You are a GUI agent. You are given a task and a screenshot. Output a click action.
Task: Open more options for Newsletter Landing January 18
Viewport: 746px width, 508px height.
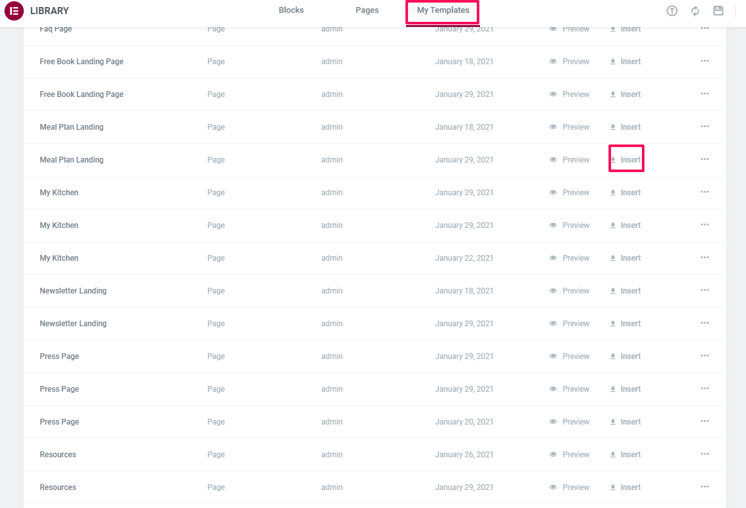(705, 290)
